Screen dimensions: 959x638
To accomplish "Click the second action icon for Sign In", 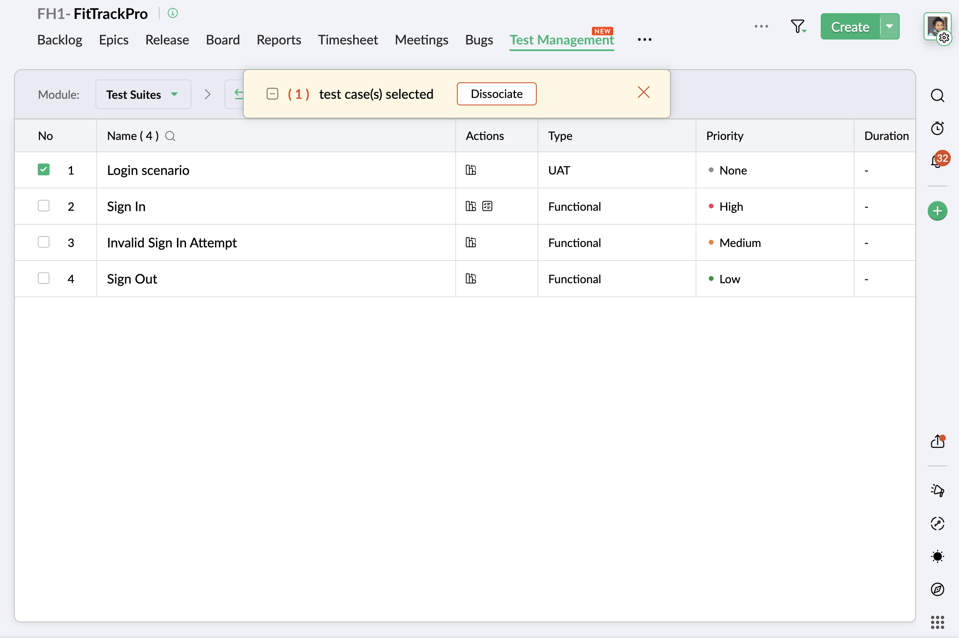I will [487, 206].
